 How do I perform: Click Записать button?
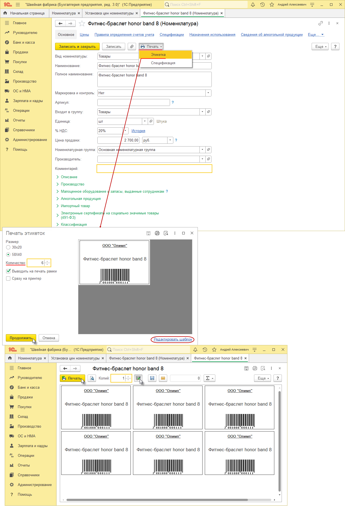coord(114,46)
